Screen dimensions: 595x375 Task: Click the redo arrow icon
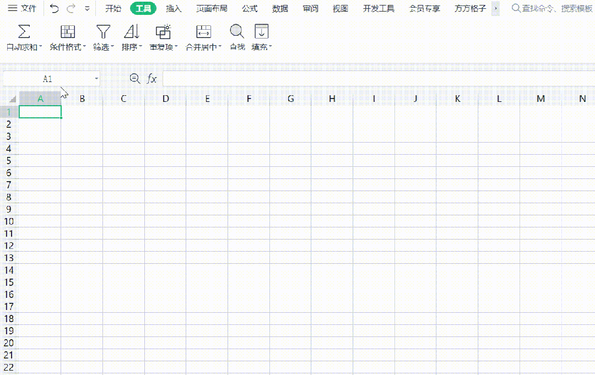71,8
